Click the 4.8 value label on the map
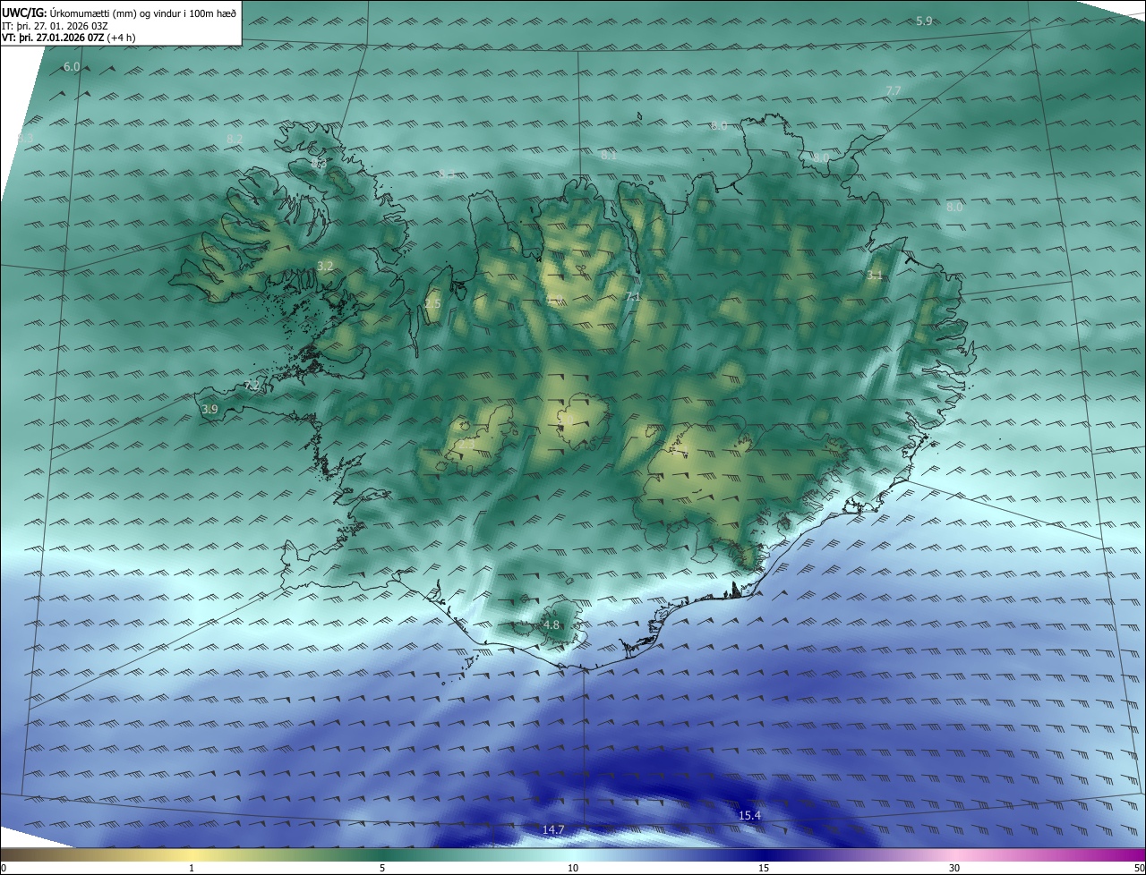The height and width of the screenshot is (875, 1146). coord(552,624)
